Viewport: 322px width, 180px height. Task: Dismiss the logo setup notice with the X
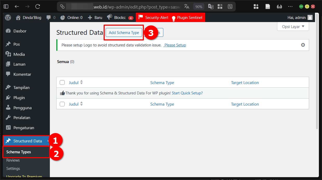[303, 45]
